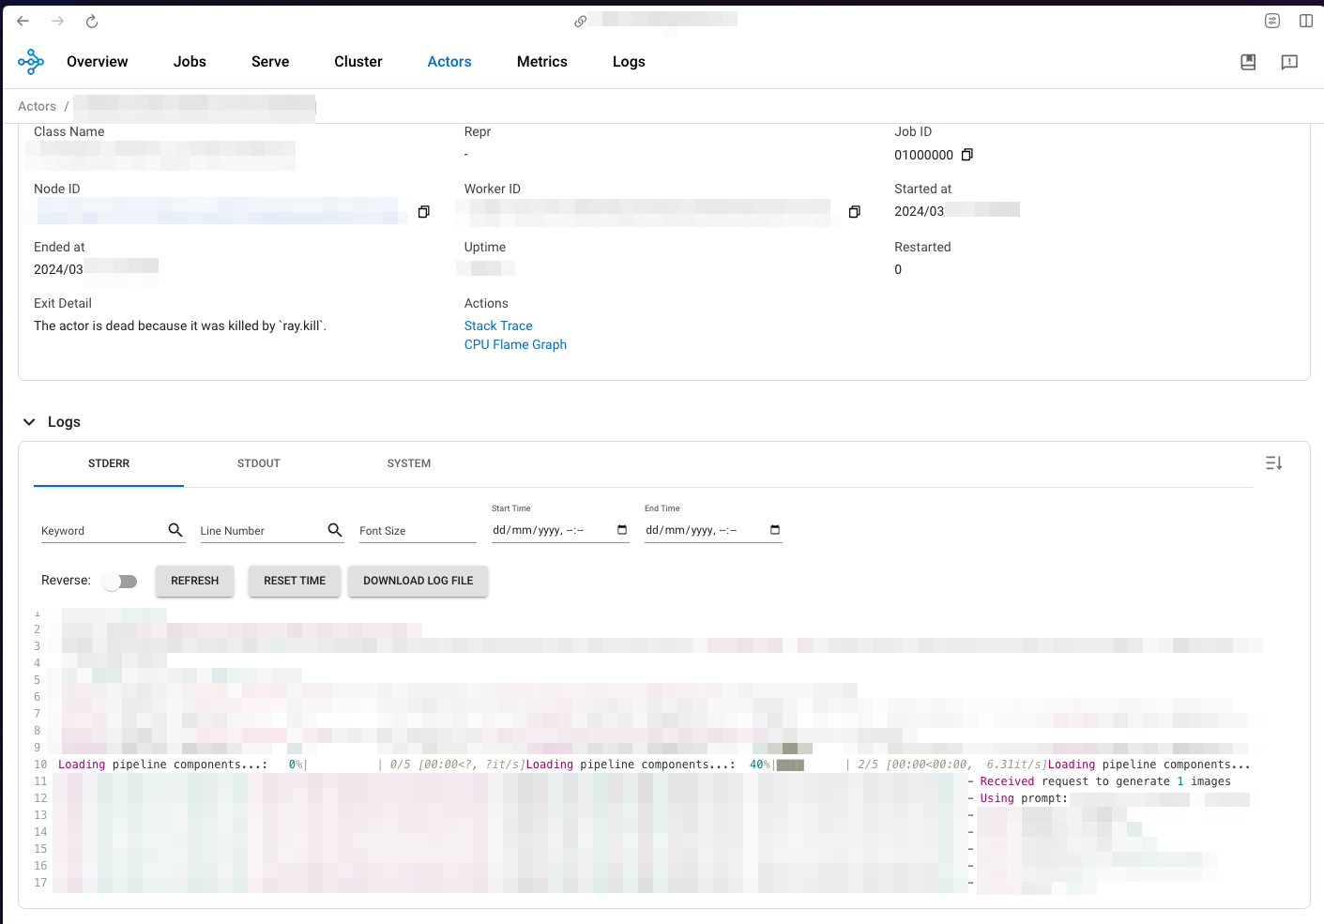Click the Ray logo icon

coord(30,61)
